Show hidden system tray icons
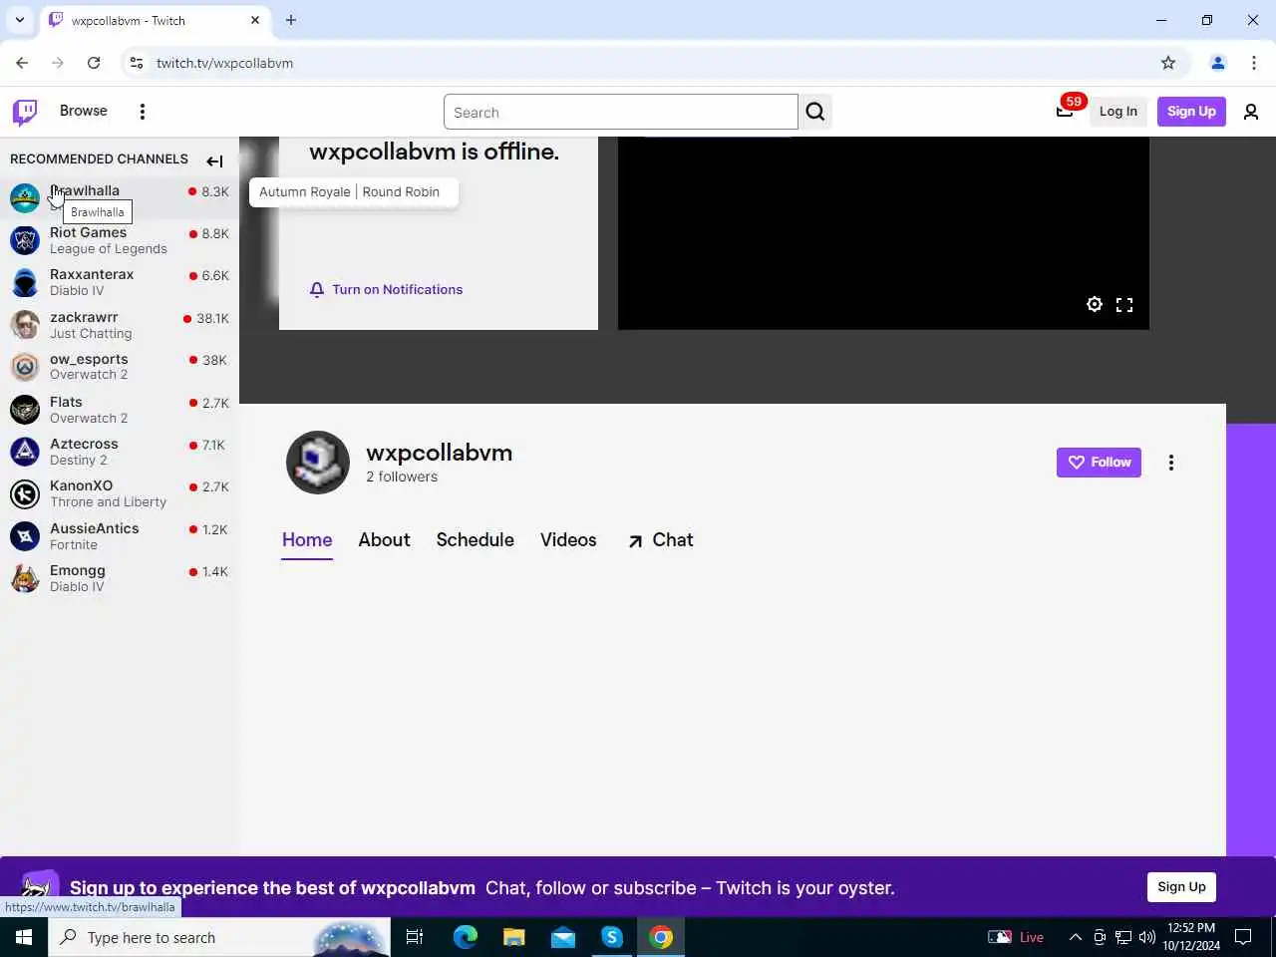 pos(1076,937)
